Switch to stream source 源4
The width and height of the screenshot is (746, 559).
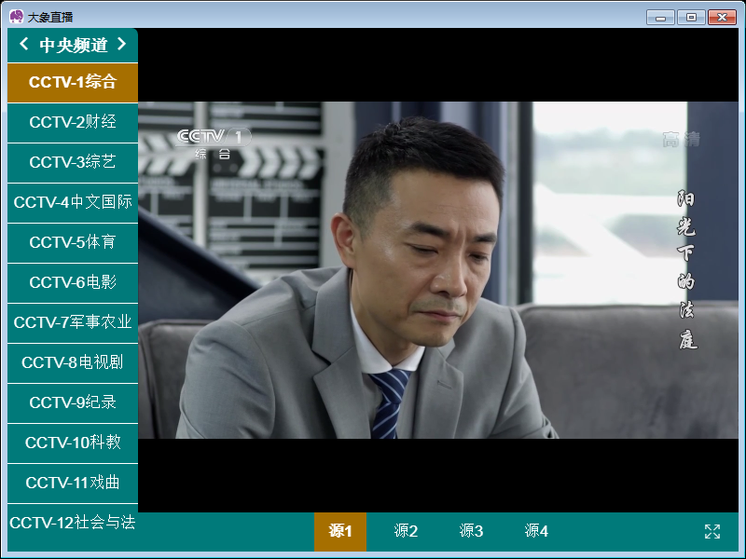(536, 531)
